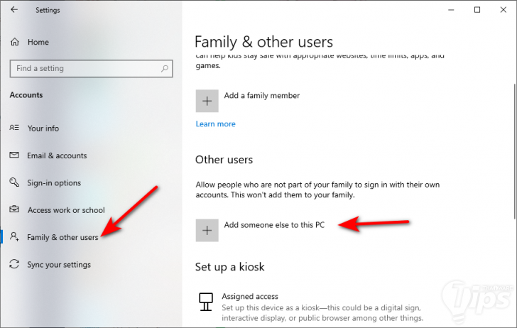Open the Learn more link

(215, 124)
